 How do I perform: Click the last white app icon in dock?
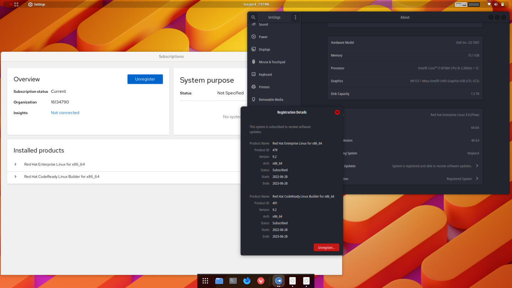[306, 281]
